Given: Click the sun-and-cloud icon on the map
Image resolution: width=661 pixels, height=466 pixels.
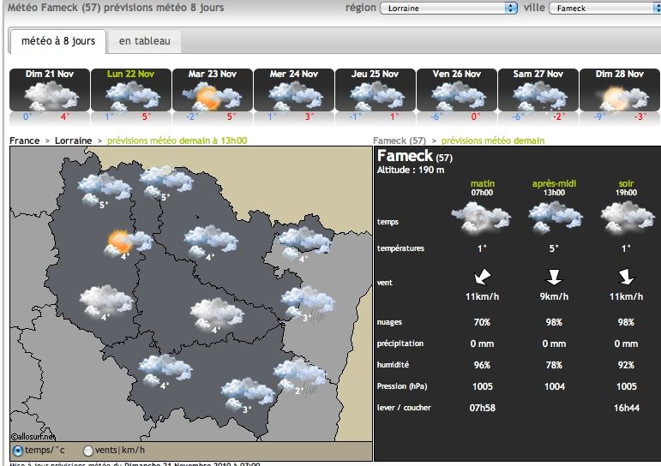Looking at the screenshot, I should point(129,243).
